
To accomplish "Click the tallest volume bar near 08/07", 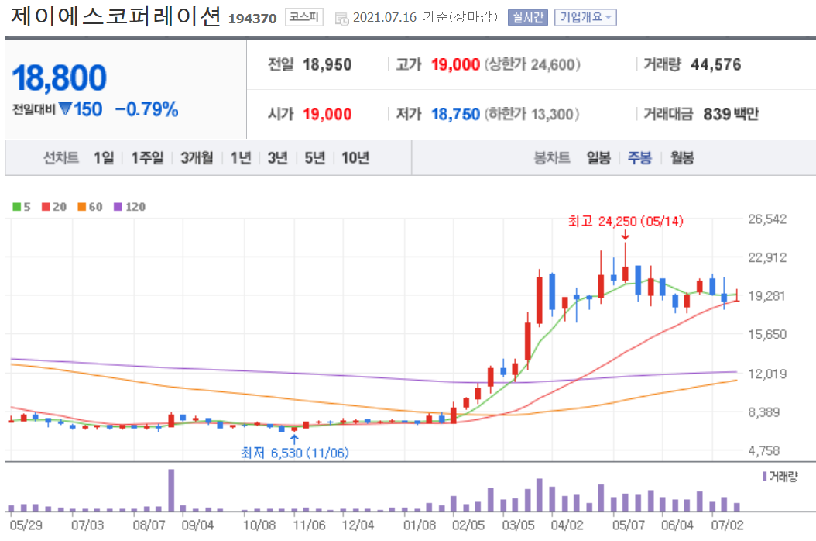I will click(171, 490).
